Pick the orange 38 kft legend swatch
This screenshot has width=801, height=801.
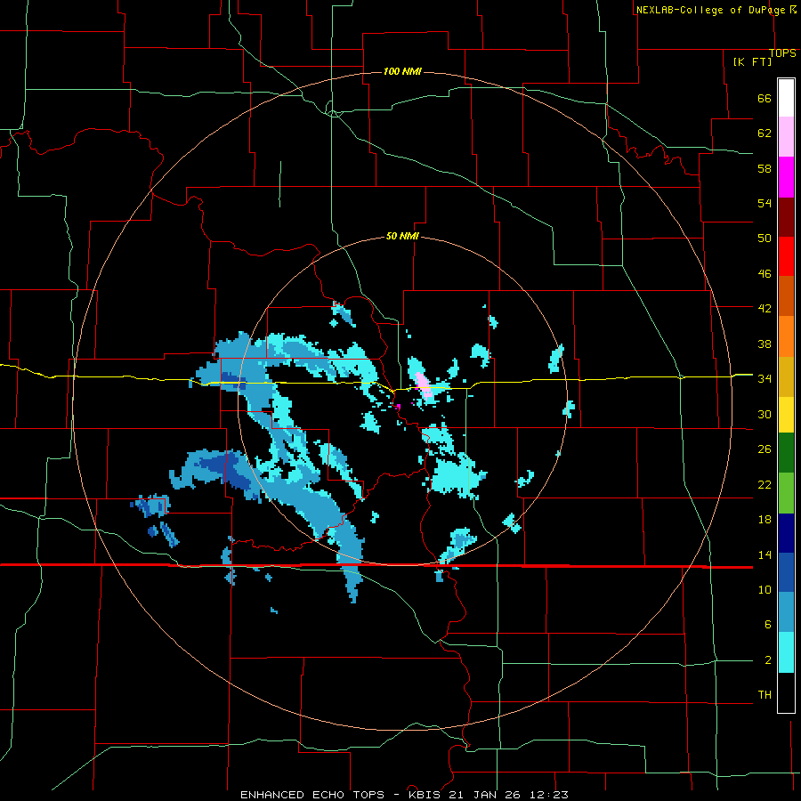[786, 336]
